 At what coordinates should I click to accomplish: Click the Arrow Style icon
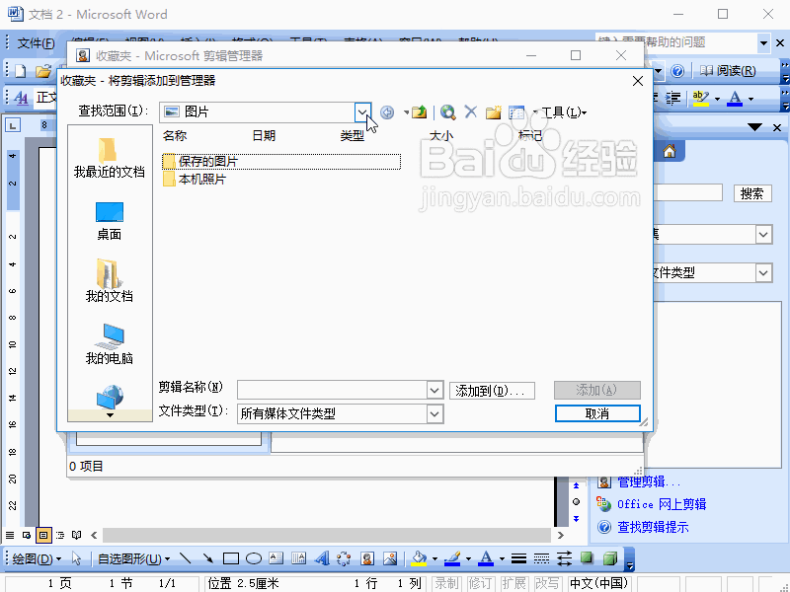point(564,558)
